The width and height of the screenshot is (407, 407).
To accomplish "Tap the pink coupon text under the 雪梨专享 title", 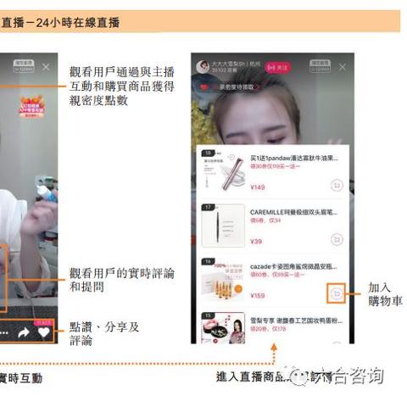I will point(268,329).
